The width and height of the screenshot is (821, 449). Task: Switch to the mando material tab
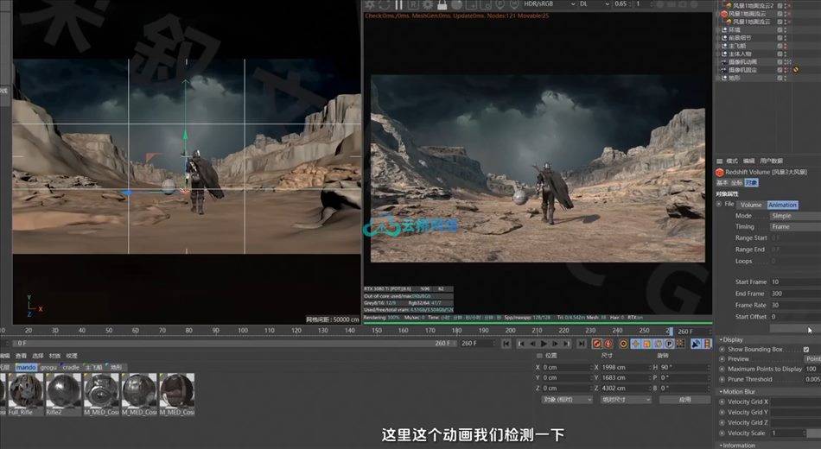pos(26,367)
